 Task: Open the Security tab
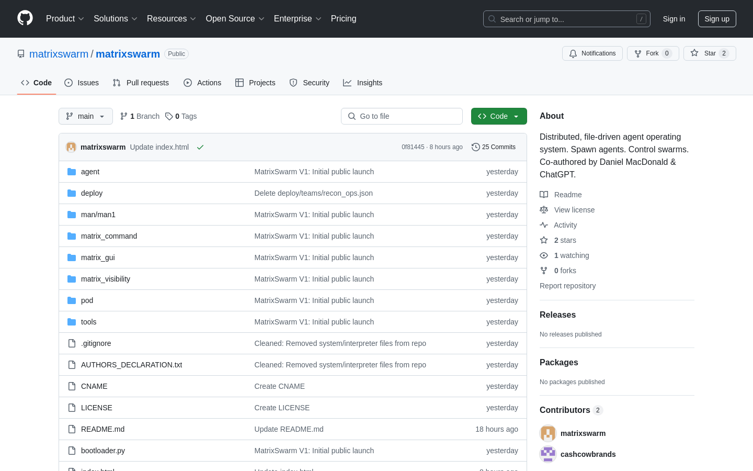click(310, 83)
